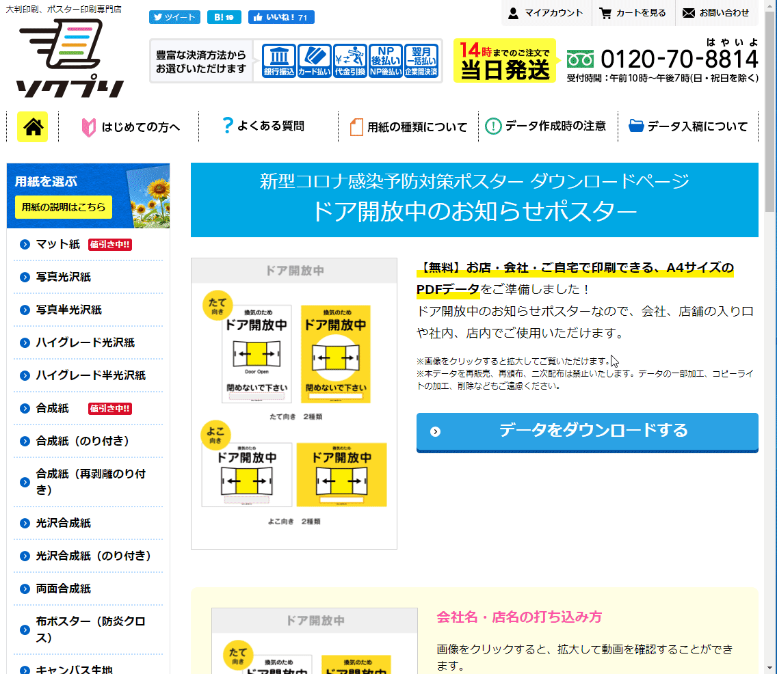777x674 pixels.
Task: Click データをダウンロードする button
Action: coord(587,431)
